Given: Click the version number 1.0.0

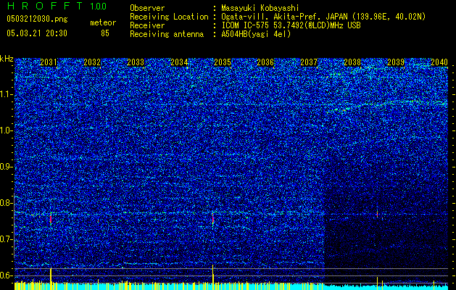Looking at the screenshot, I should [x=98, y=6].
